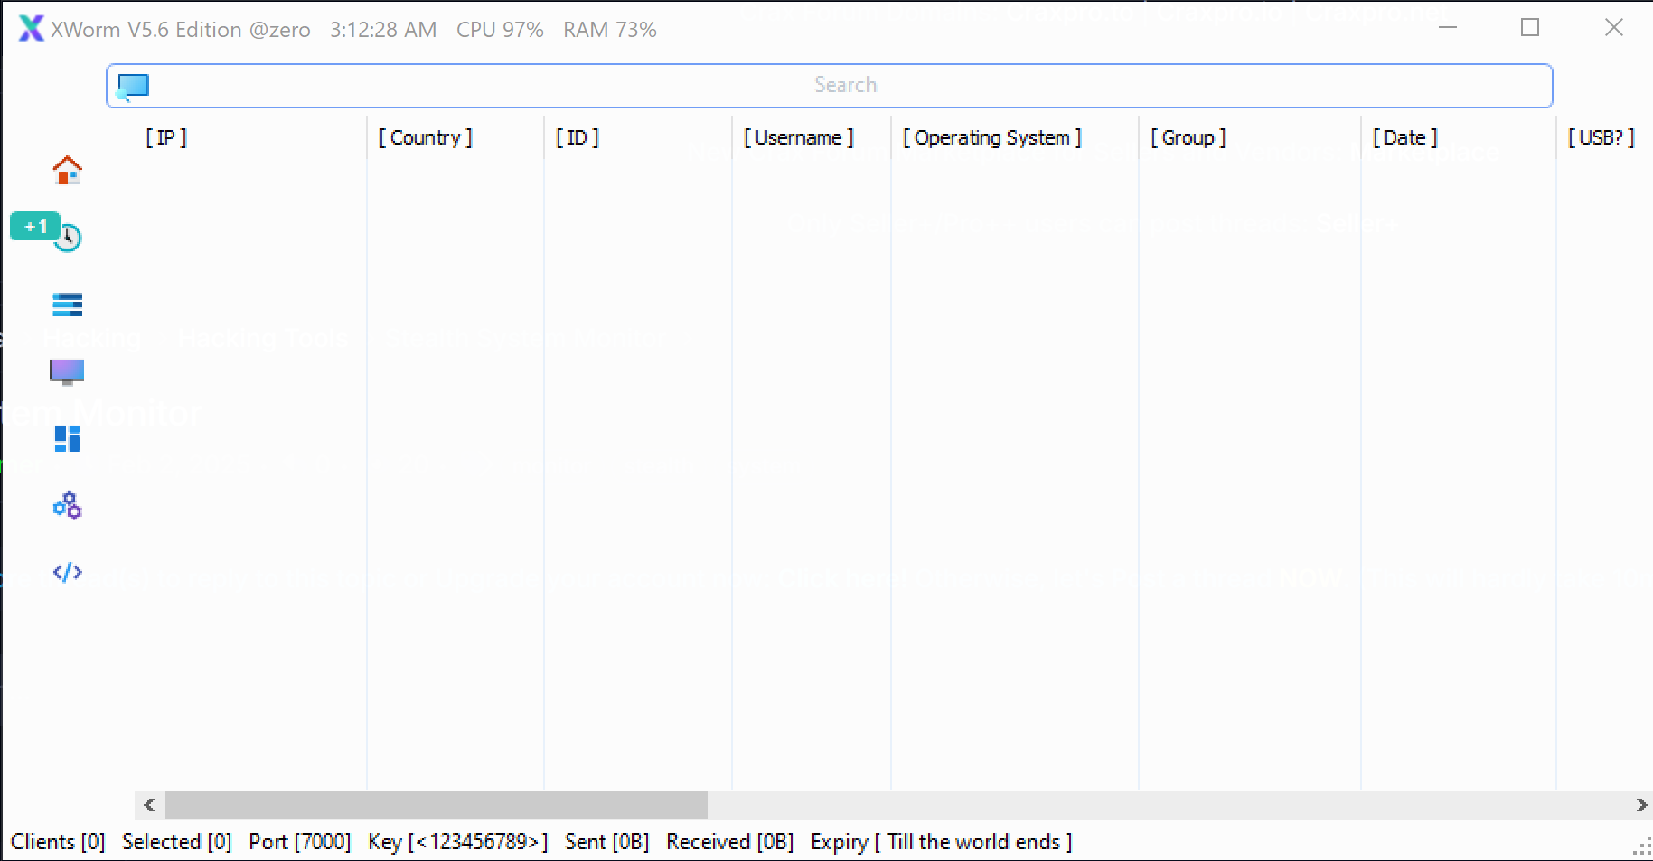
Task: Open the gears settings icon in sidebar
Action: coord(68,505)
